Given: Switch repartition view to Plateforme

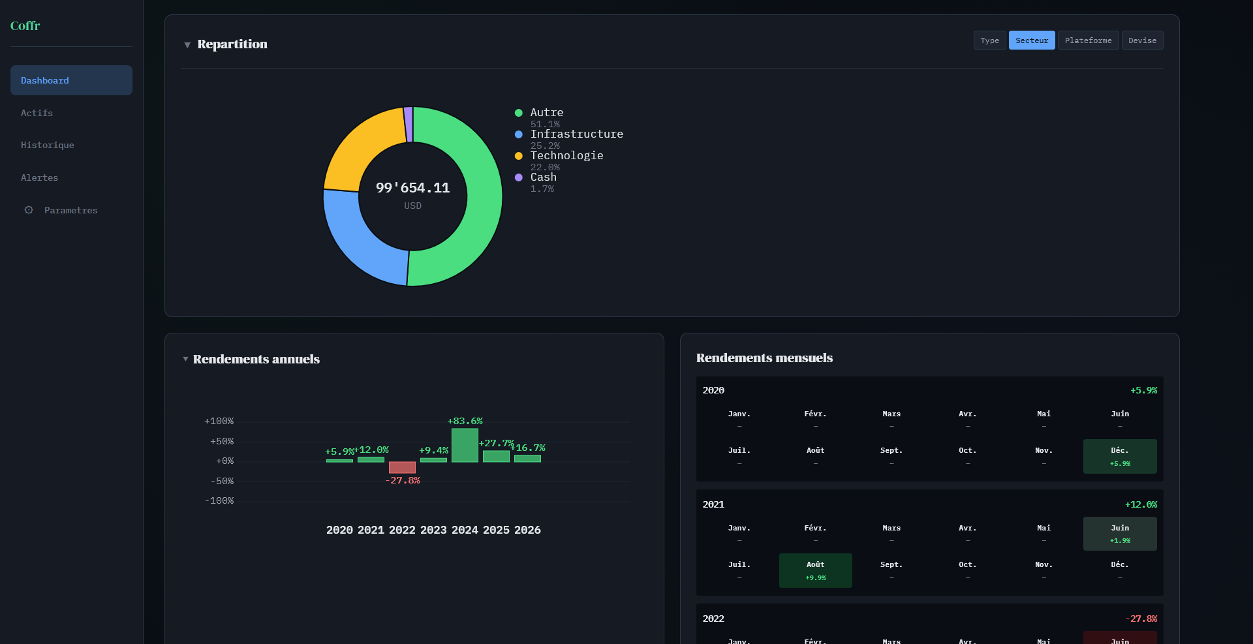Looking at the screenshot, I should pos(1088,40).
